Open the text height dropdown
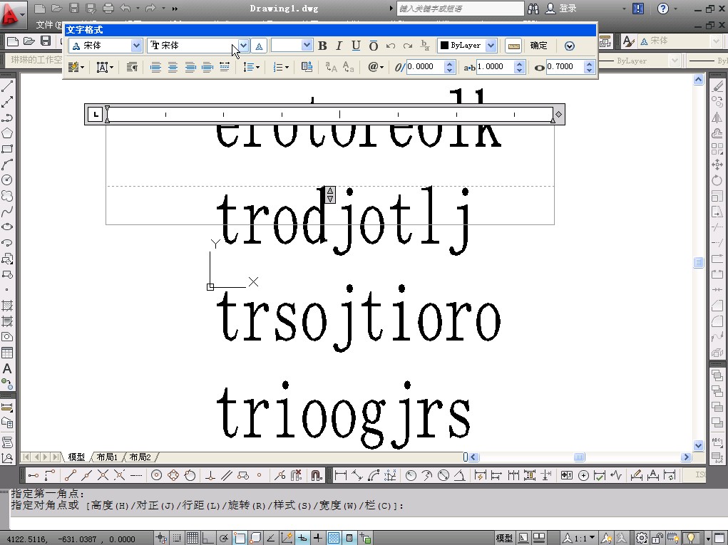Image resolution: width=728 pixels, height=545 pixels. click(307, 46)
